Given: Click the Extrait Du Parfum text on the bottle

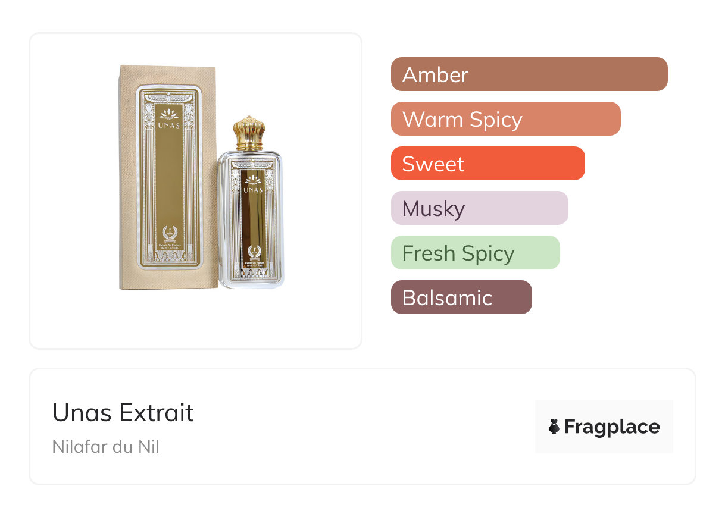Looking at the screenshot, I should [252, 262].
